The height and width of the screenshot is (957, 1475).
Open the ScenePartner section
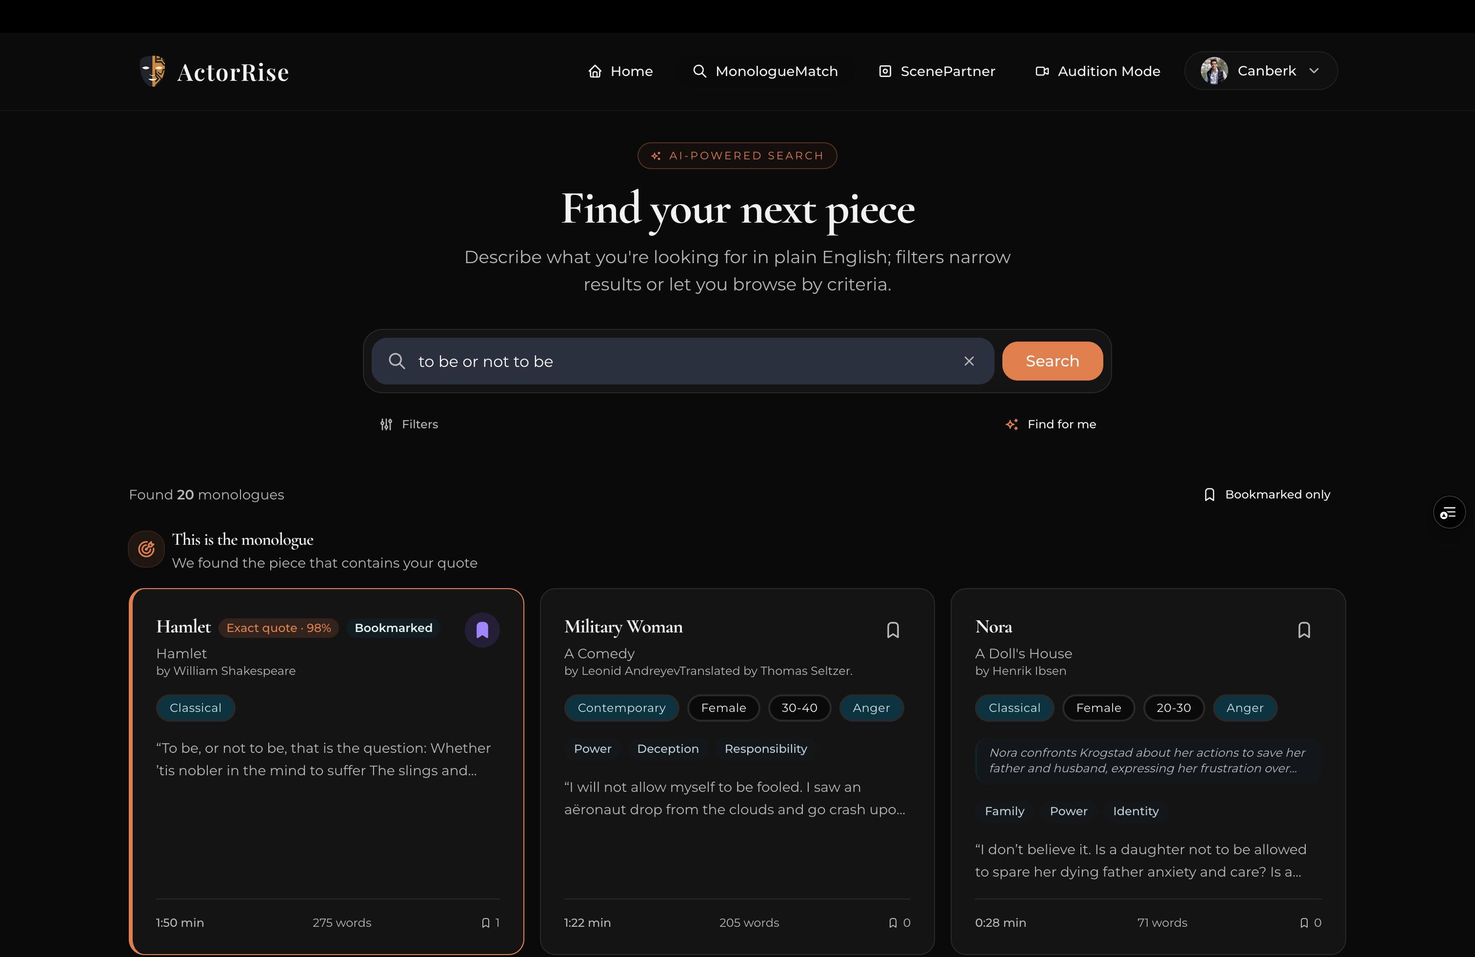tap(936, 71)
